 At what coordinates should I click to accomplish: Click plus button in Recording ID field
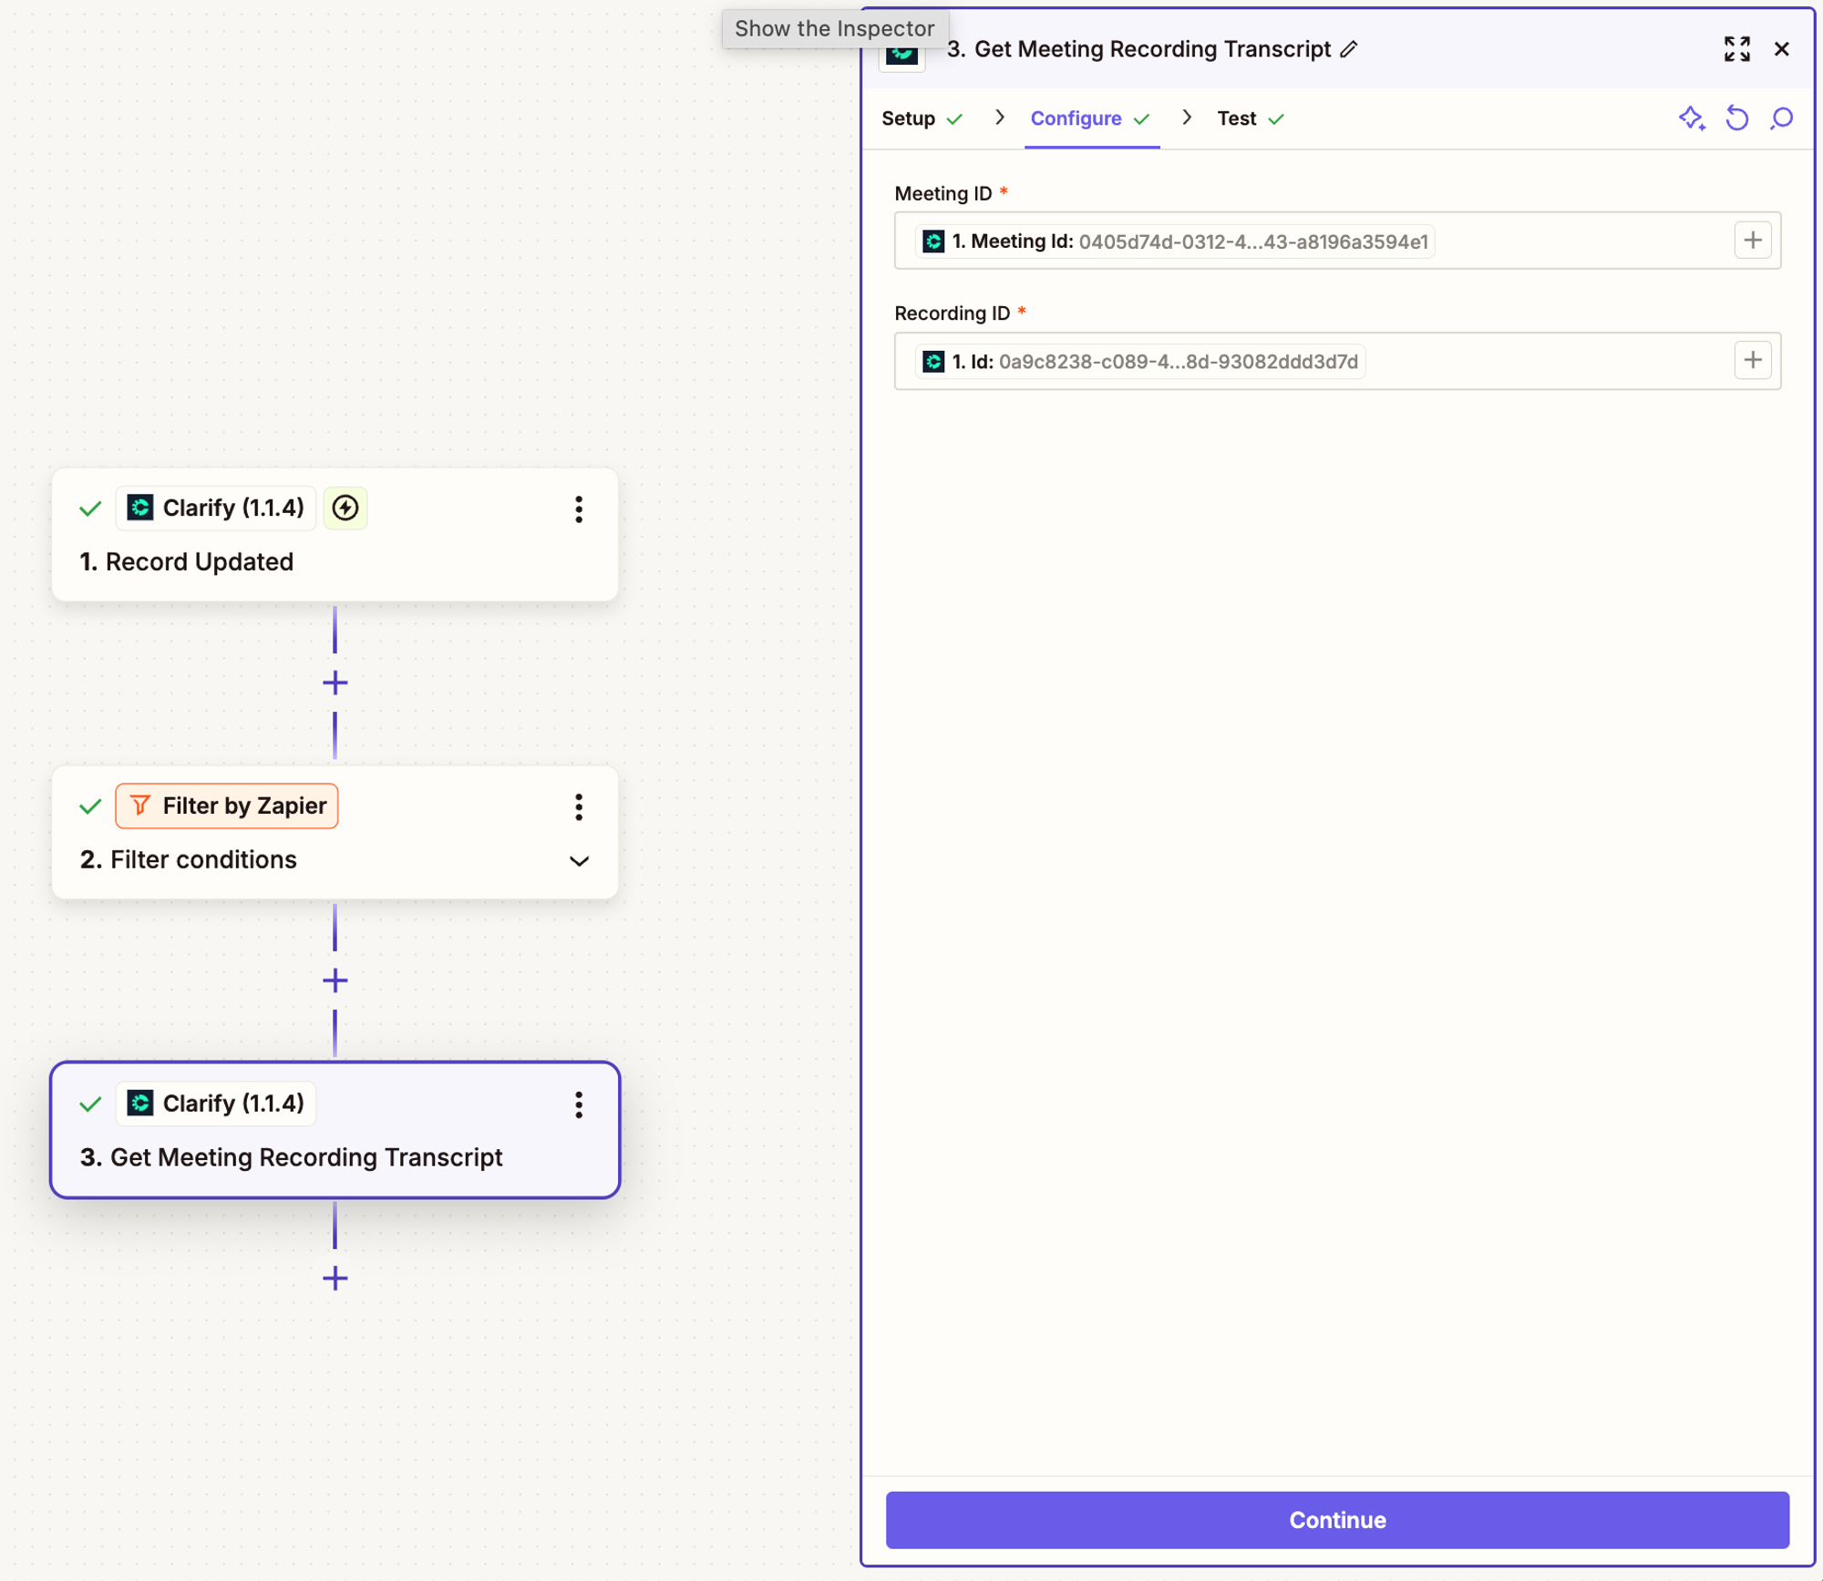click(x=1753, y=360)
